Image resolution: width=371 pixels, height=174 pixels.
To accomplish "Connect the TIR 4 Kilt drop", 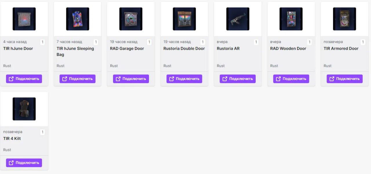I will pyautogui.click(x=24, y=163).
